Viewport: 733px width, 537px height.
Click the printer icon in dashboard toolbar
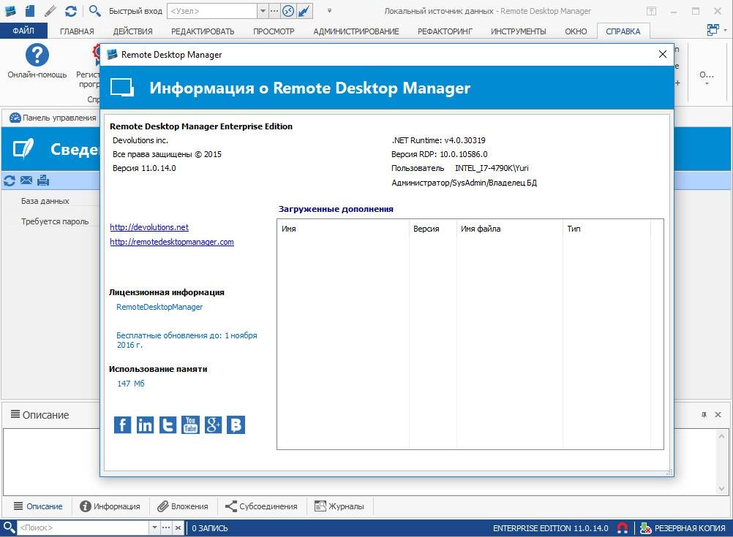43,180
